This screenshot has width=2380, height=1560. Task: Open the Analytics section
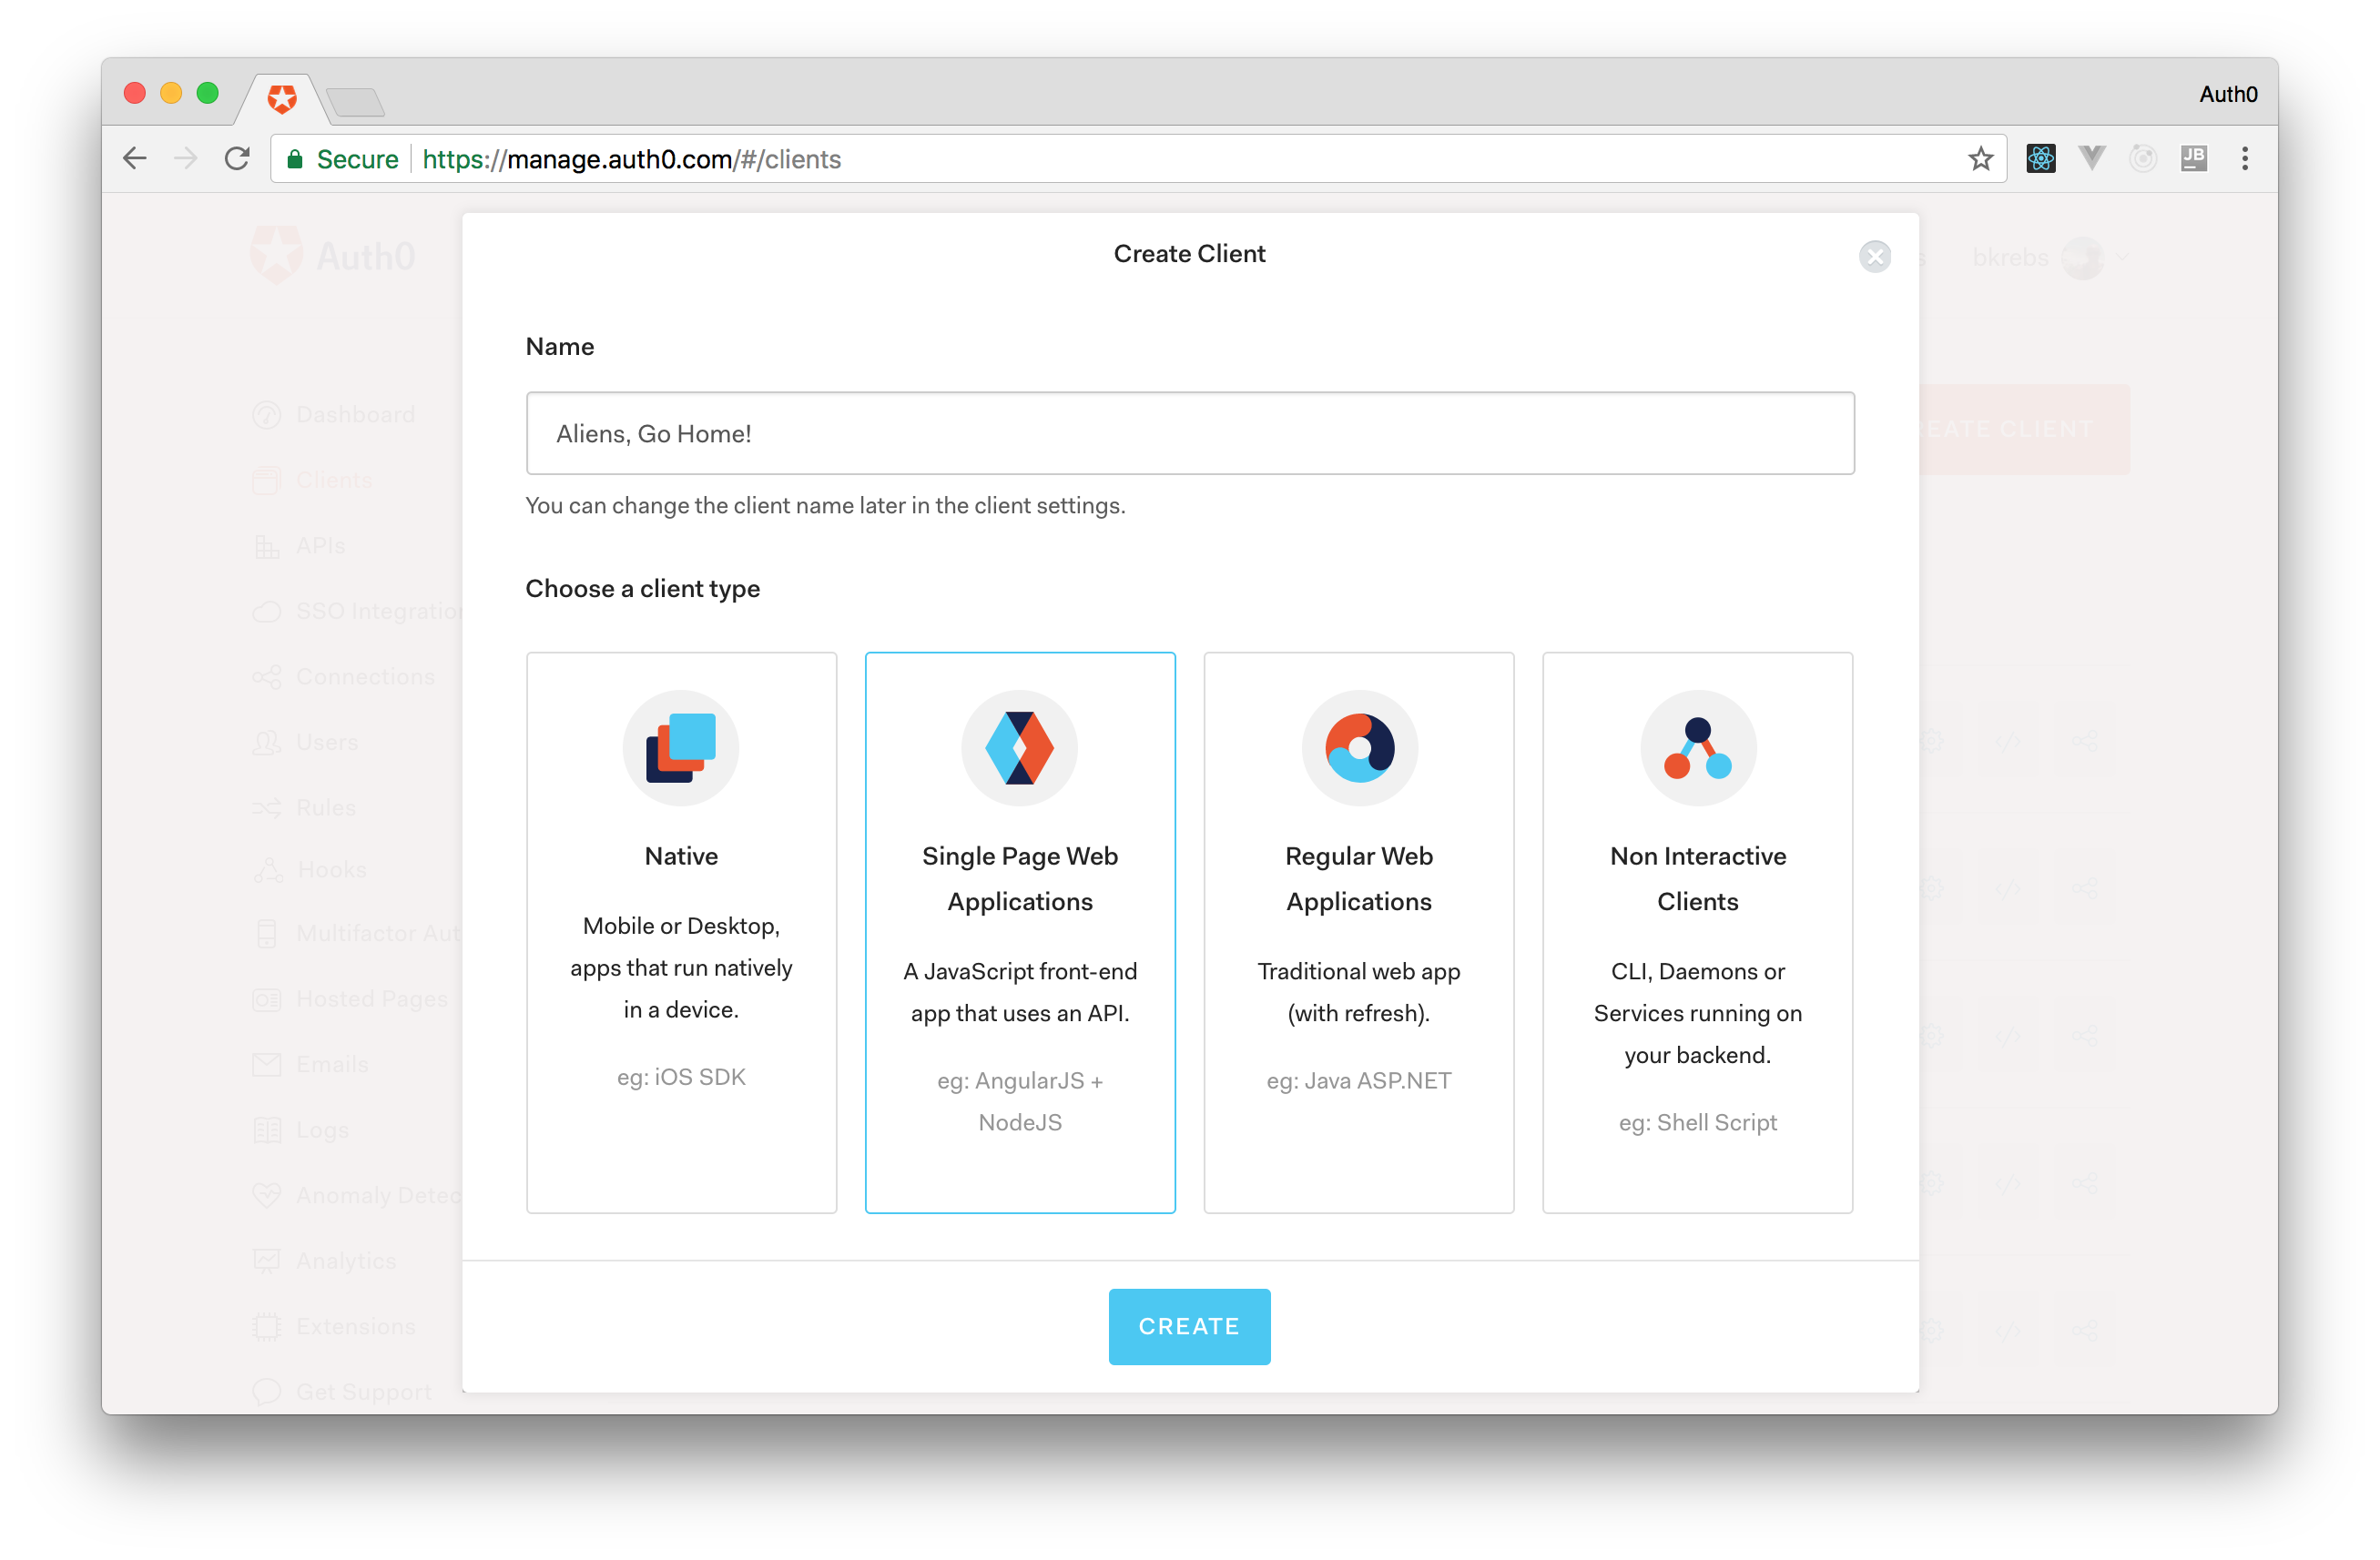point(345,1261)
